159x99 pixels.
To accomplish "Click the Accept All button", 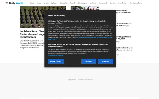I will click(105, 62).
